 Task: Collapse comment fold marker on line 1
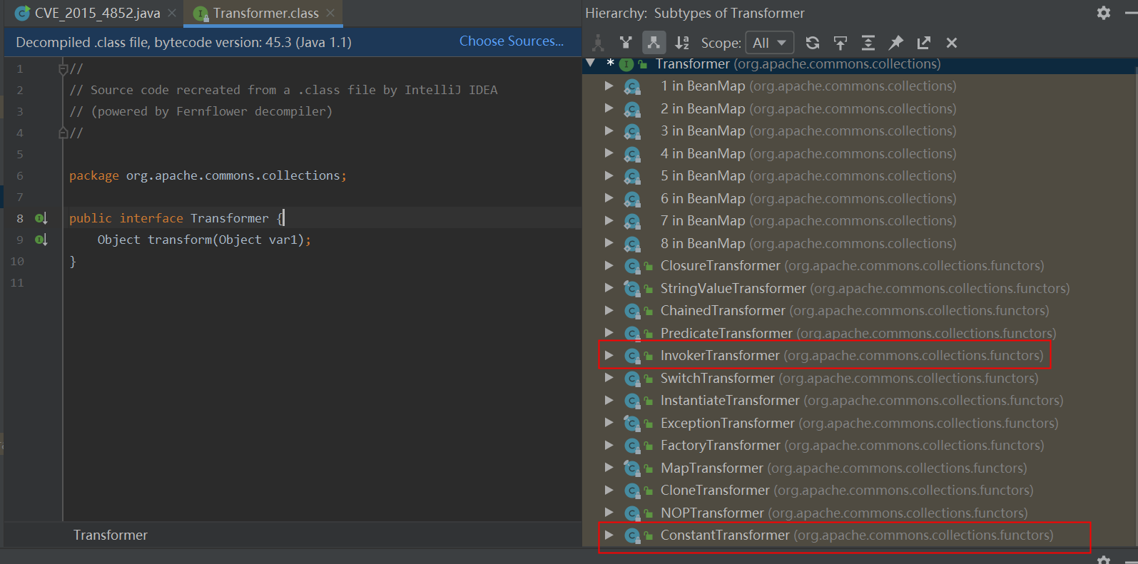coord(63,69)
